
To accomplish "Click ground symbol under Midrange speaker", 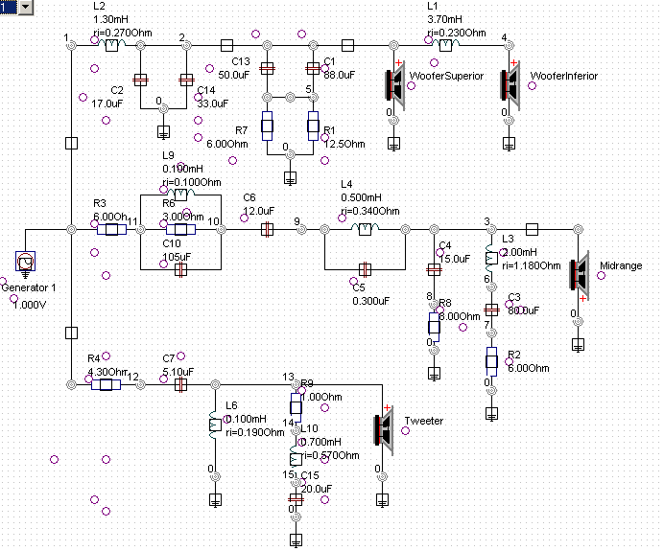I will point(578,345).
